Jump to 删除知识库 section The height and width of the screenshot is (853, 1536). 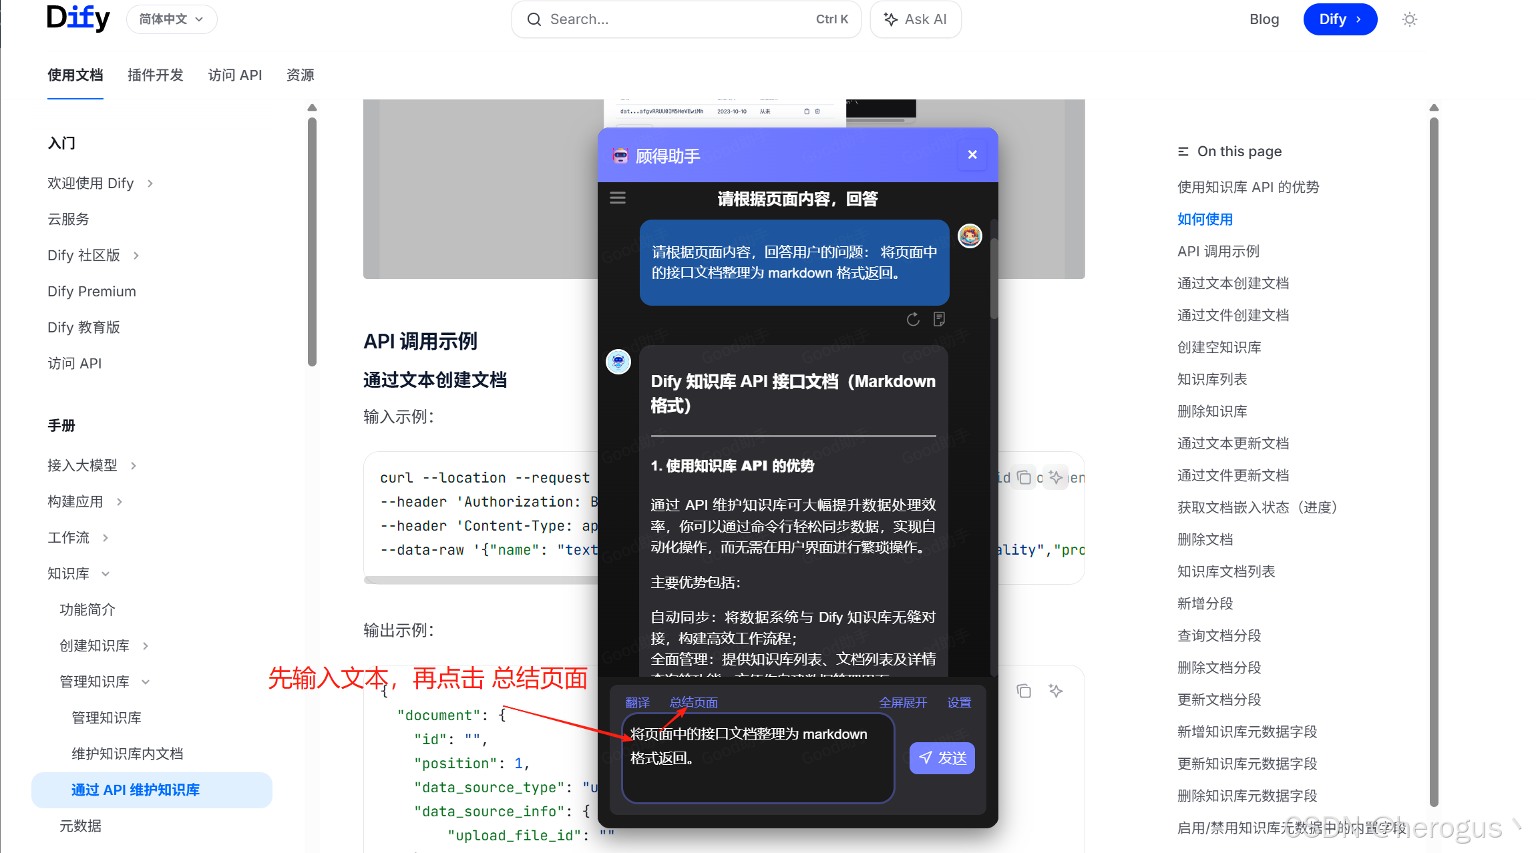(1212, 411)
